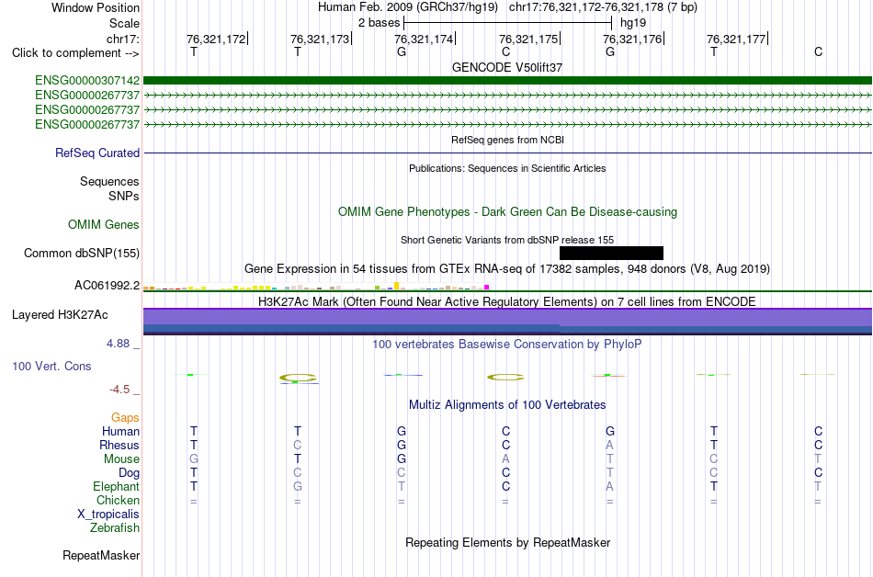Open the AC061992.2 GTEx label

[x=107, y=286]
